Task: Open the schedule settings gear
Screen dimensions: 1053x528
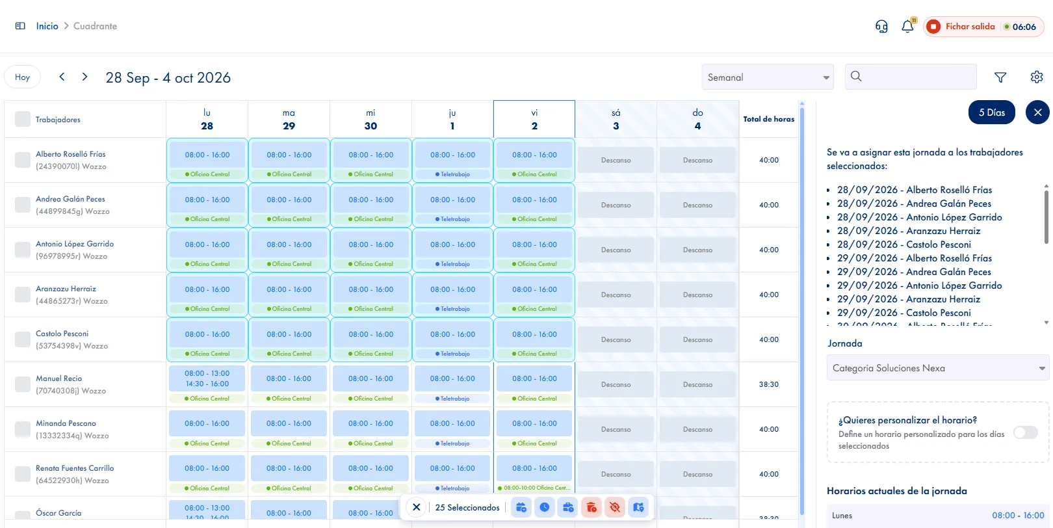Action: coord(1037,77)
